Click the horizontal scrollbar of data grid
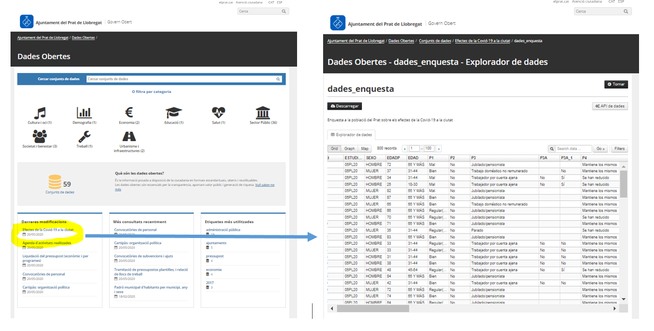Image resolution: width=654 pixels, height=331 pixels. pyautogui.click(x=471, y=308)
